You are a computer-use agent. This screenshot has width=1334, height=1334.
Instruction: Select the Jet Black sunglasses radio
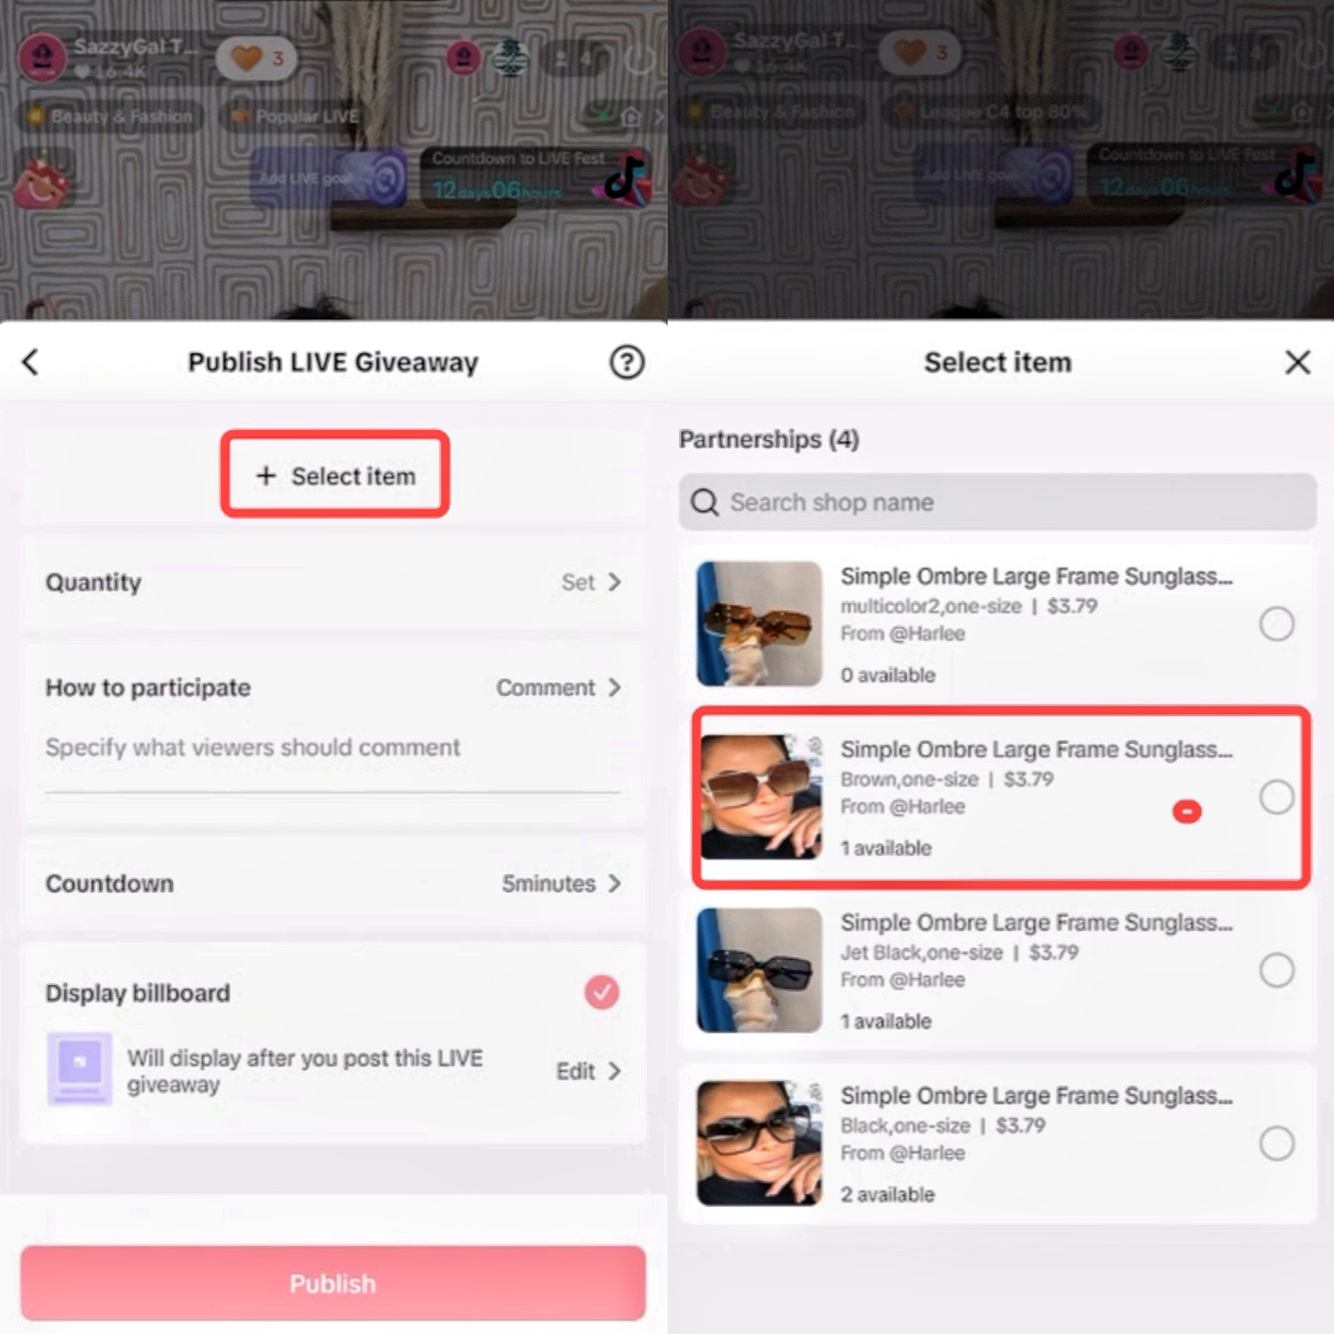tap(1277, 970)
